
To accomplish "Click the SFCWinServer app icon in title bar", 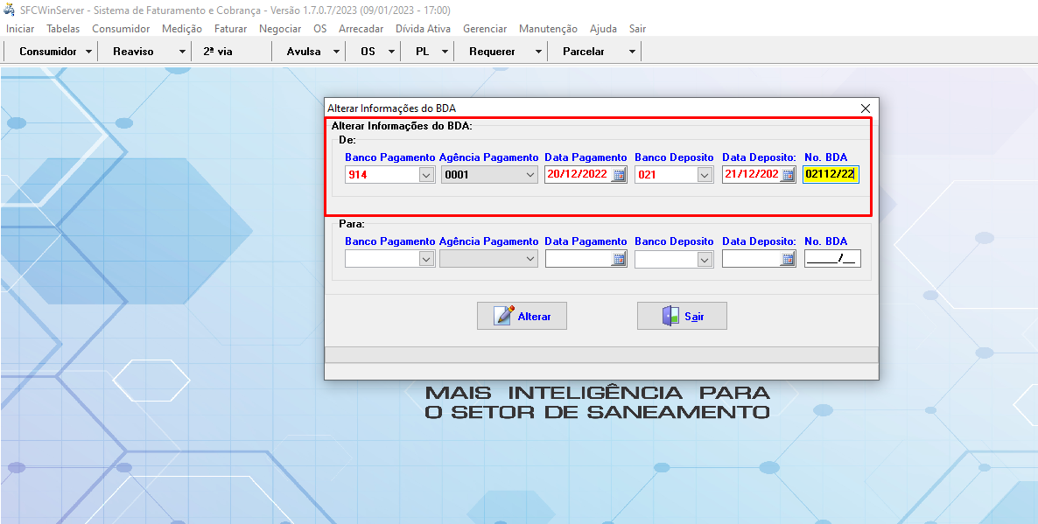I will [x=10, y=10].
